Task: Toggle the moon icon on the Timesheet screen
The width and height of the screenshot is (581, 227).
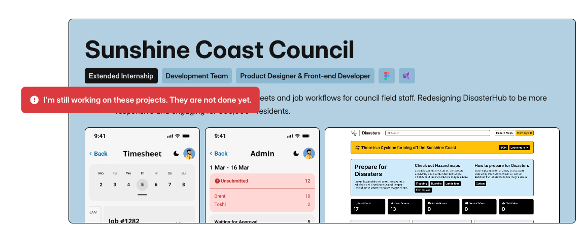Action: 176,154
